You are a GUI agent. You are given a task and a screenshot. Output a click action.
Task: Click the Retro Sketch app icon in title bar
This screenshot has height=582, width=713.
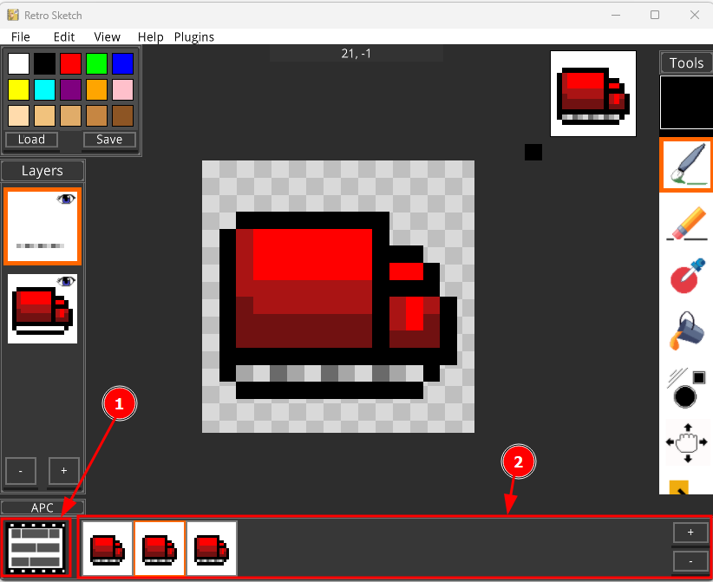coord(13,15)
